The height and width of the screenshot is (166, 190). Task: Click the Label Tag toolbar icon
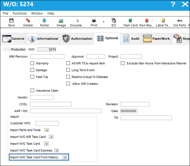pyautogui.click(x=163, y=20)
